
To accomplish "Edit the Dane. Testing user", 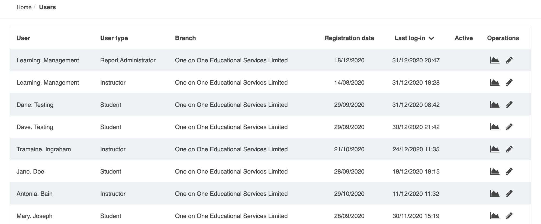I will [509, 105].
